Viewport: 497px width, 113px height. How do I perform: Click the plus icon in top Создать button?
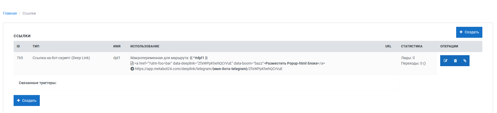tap(461, 32)
